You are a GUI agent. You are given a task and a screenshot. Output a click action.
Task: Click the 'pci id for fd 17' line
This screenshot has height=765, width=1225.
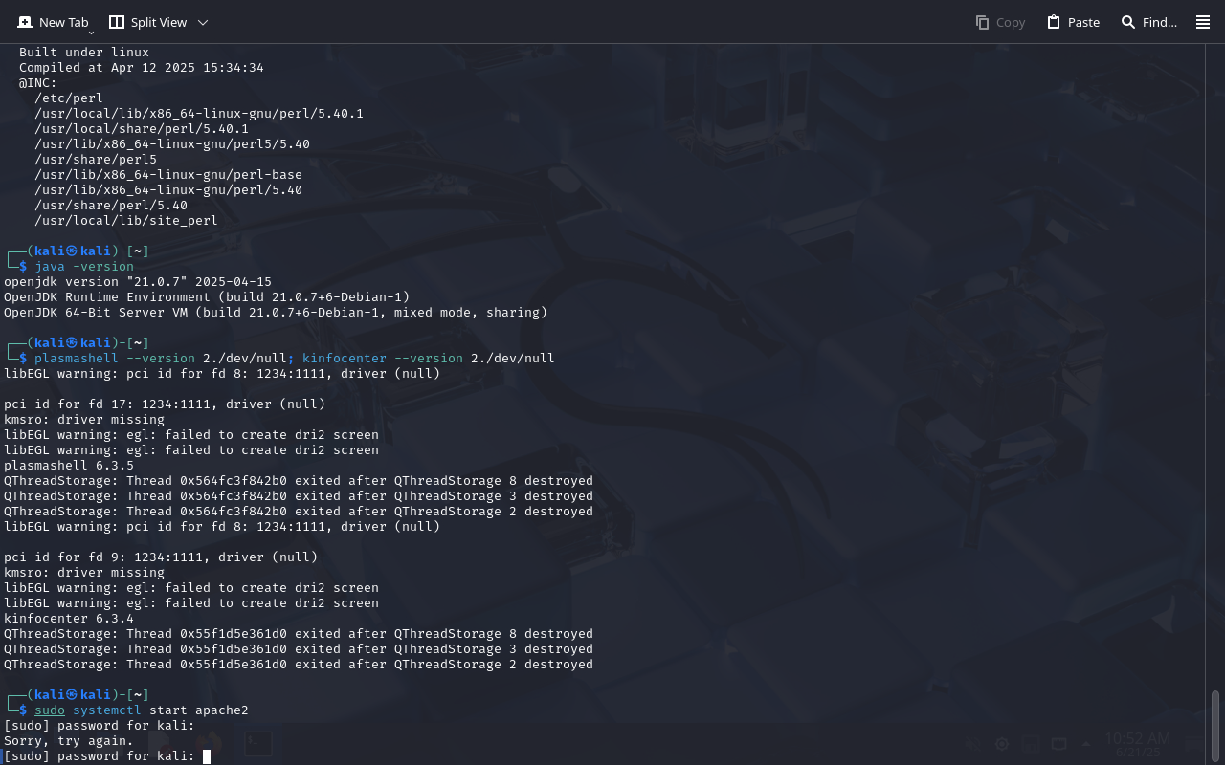coord(165,404)
